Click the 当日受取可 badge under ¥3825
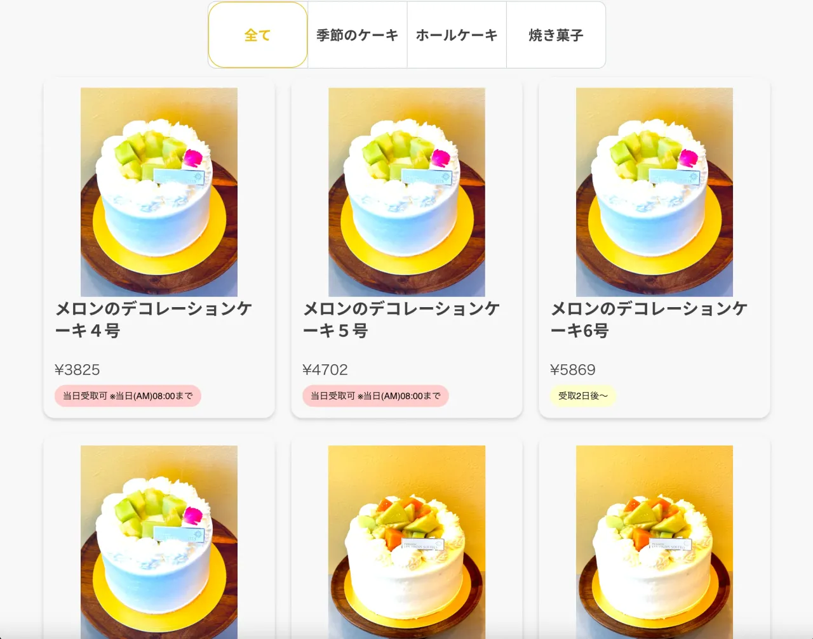Viewport: 813px width, 639px height. [128, 396]
